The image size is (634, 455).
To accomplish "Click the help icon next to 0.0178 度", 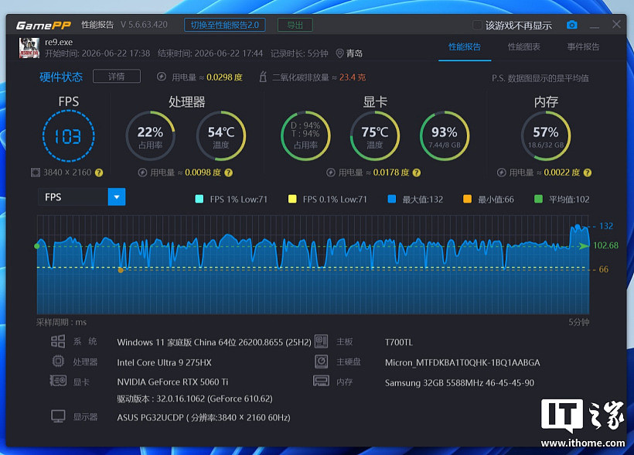I will point(417,173).
